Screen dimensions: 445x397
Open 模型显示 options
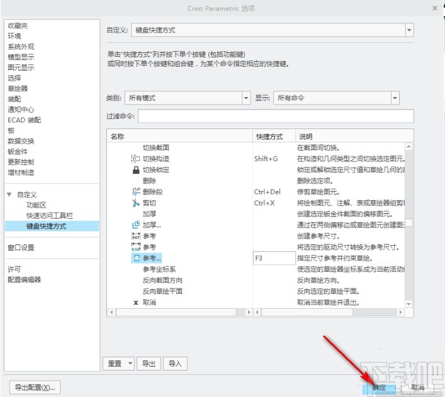[21, 57]
